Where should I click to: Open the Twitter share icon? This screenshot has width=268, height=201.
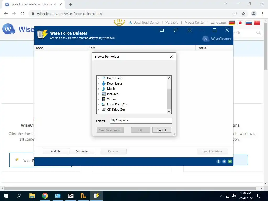click(224, 161)
